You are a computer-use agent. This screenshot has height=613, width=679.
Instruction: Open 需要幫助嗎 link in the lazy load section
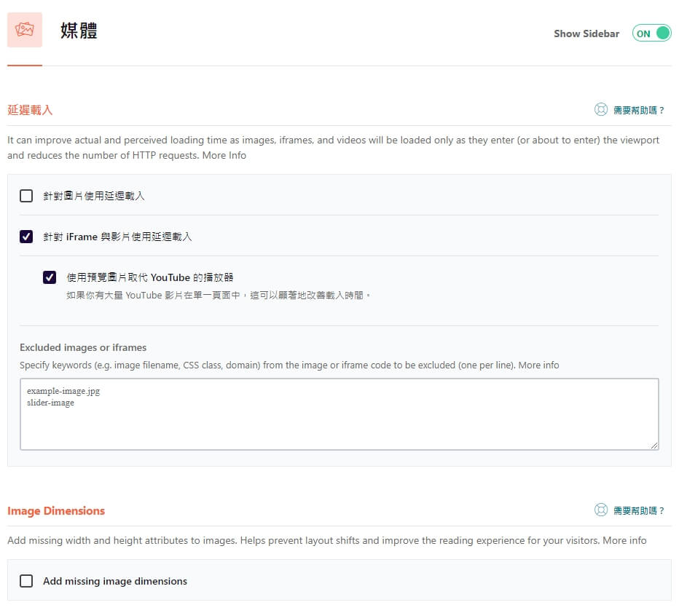click(639, 111)
